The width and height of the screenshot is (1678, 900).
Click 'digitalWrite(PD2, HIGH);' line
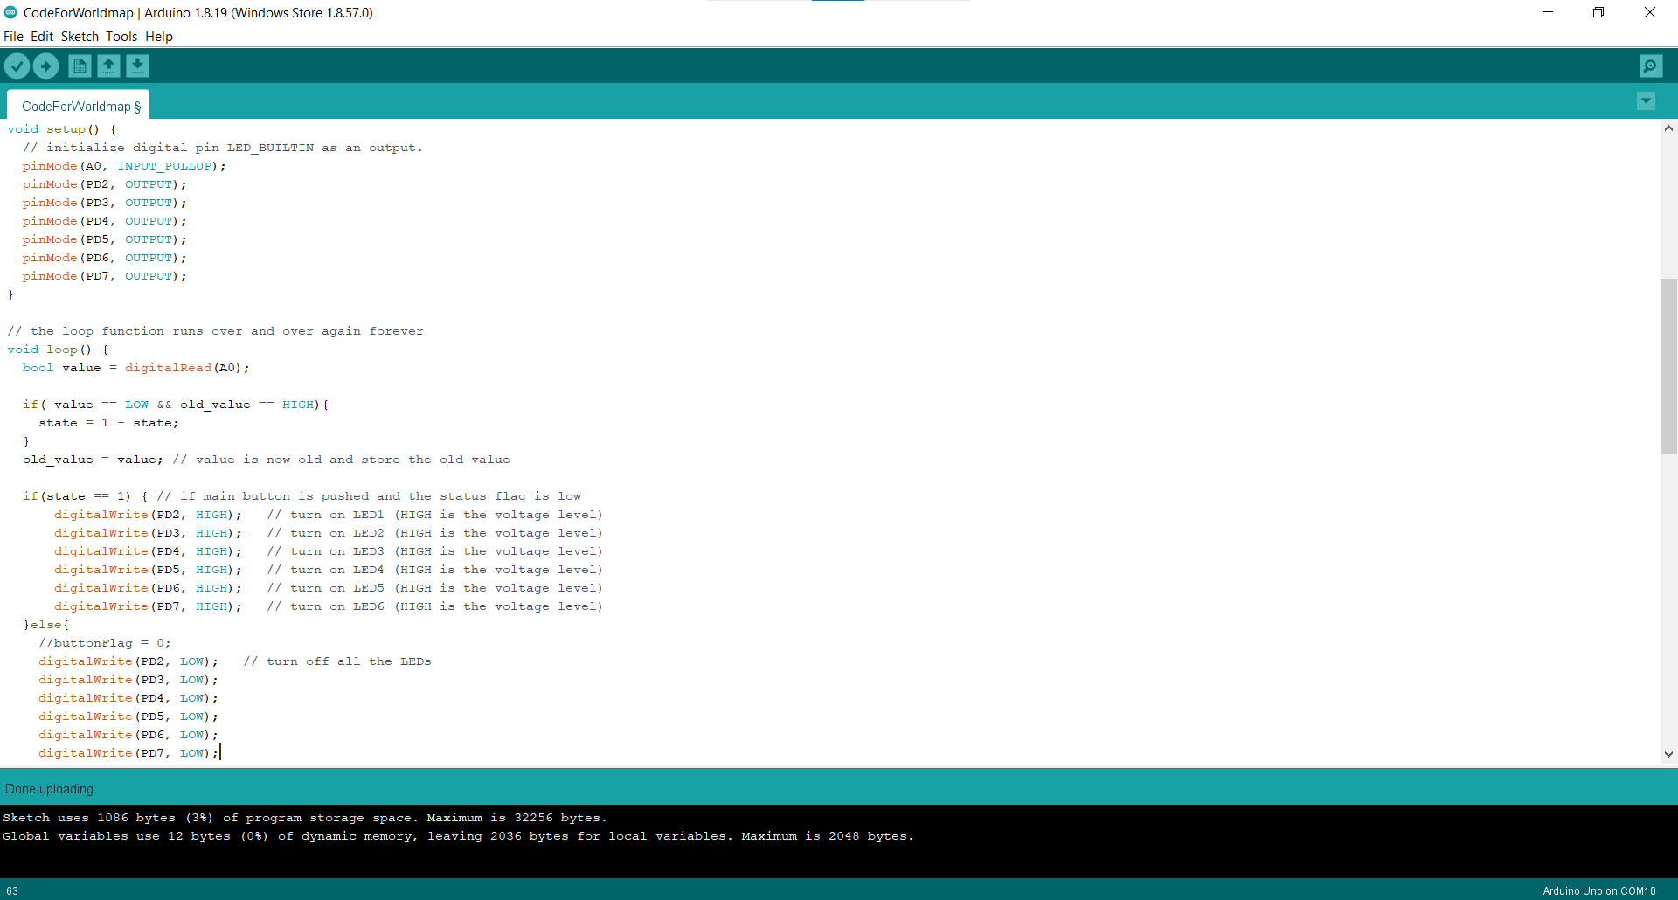point(148,515)
